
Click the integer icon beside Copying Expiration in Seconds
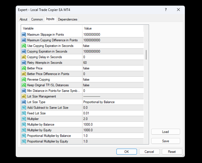pos(24,51)
